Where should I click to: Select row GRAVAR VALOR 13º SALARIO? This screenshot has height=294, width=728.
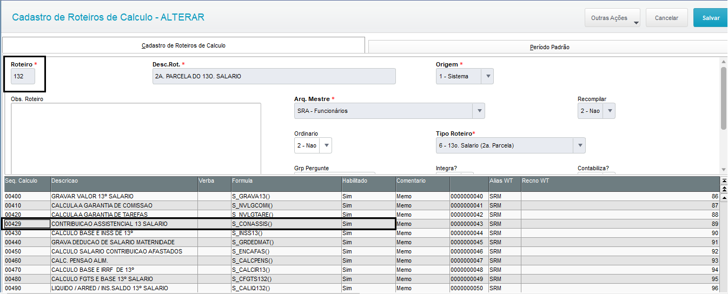tap(361, 196)
